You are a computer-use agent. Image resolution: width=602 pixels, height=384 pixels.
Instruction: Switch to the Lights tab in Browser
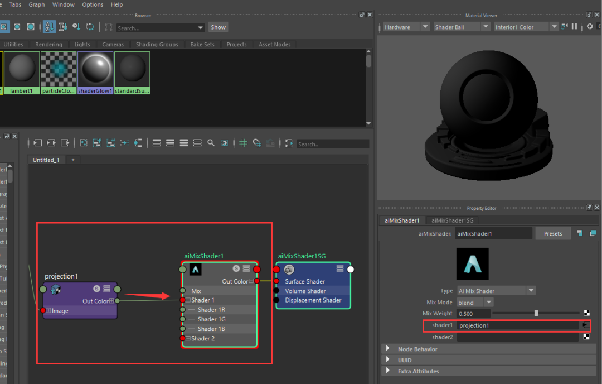click(x=82, y=44)
